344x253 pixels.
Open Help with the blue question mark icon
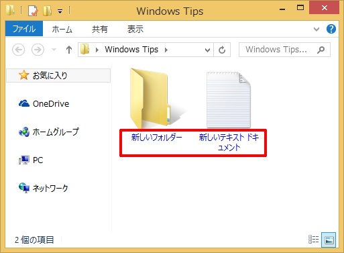[x=331, y=29]
